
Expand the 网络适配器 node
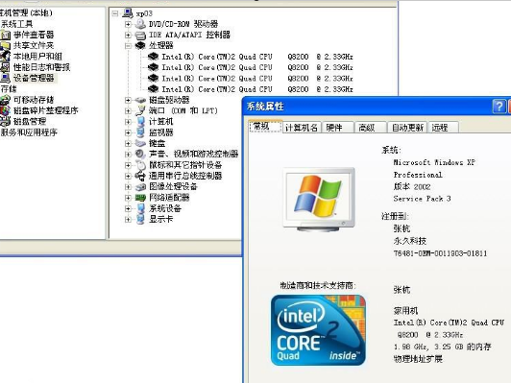point(128,198)
